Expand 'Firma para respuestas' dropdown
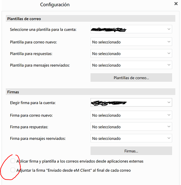The height and width of the screenshot is (185, 181). (x=131, y=127)
